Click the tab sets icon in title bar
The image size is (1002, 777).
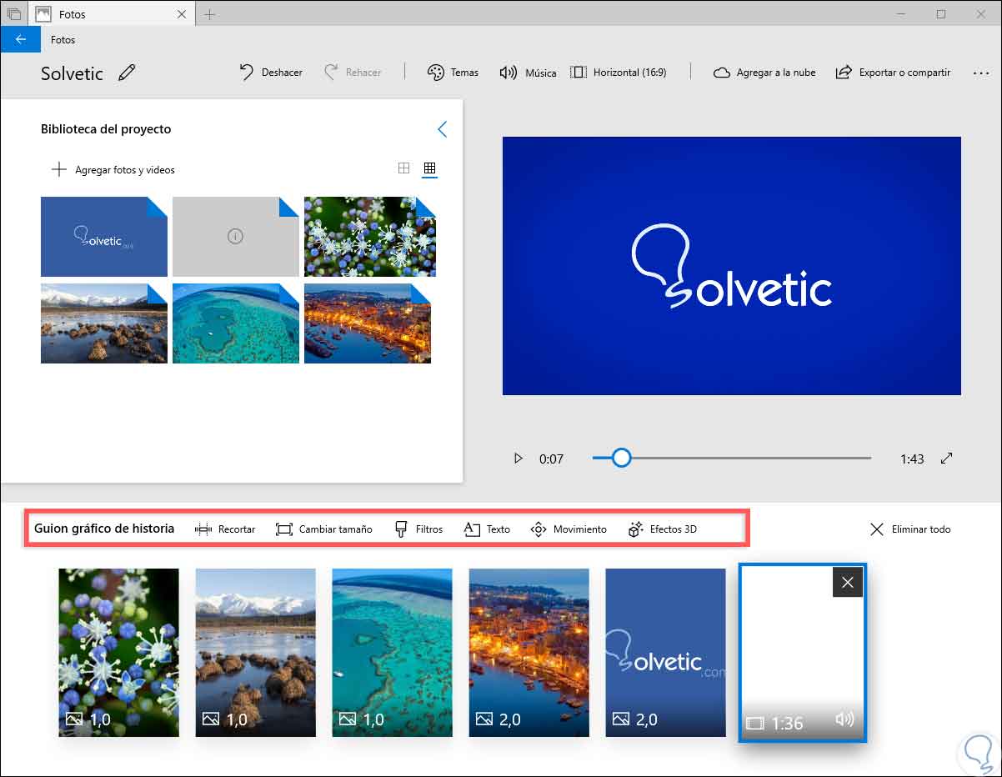[13, 14]
